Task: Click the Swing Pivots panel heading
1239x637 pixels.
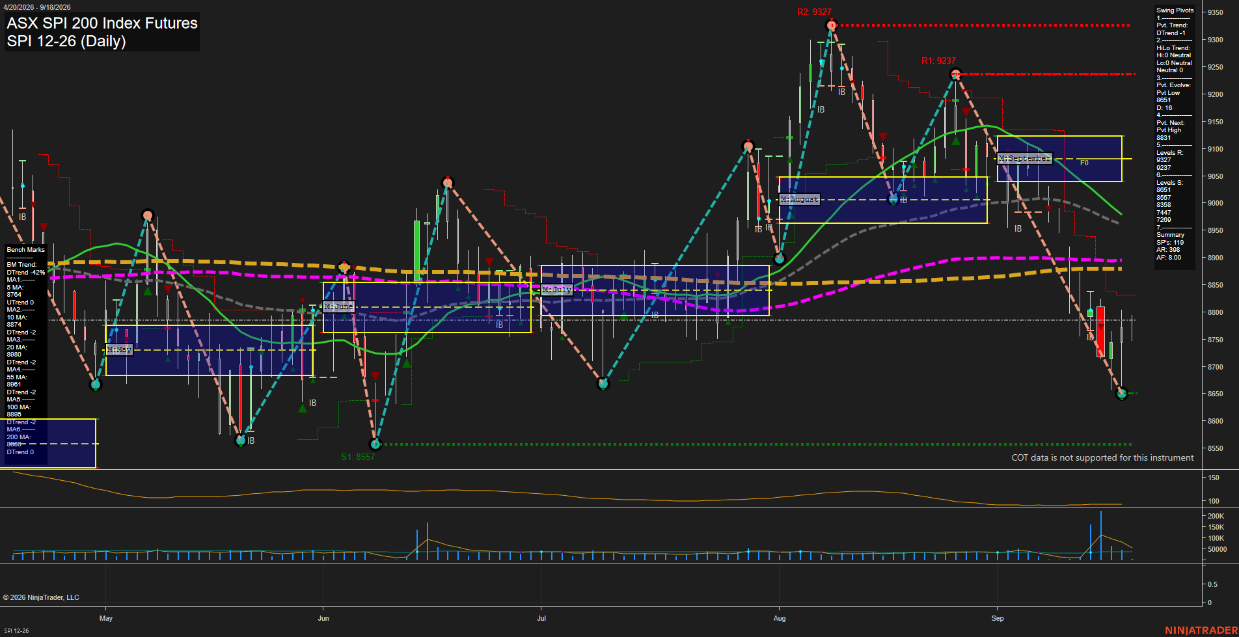Action: pos(1175,10)
